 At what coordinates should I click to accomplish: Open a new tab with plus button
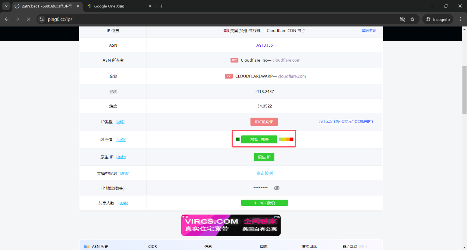coord(161,6)
